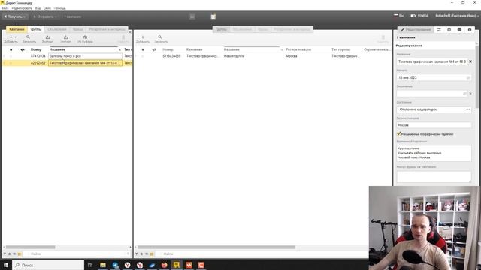Sort groups by Регион показов column header
Image resolution: width=481 pixels, height=270 pixels.
click(x=298, y=49)
